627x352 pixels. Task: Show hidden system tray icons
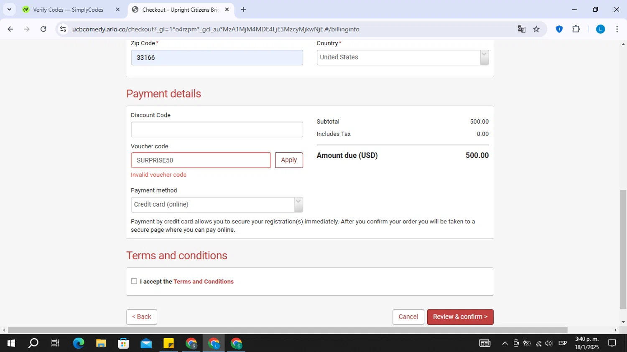pos(505,343)
